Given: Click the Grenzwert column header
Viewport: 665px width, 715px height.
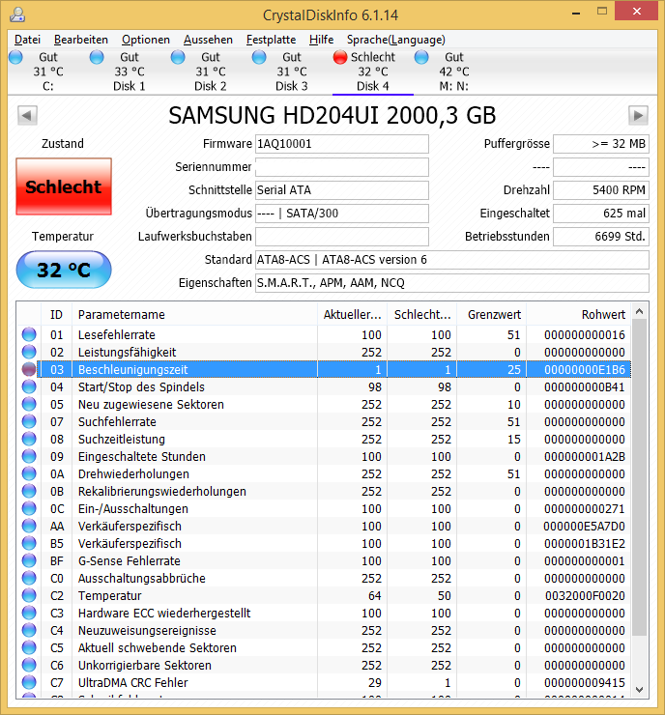Looking at the screenshot, I should (492, 315).
